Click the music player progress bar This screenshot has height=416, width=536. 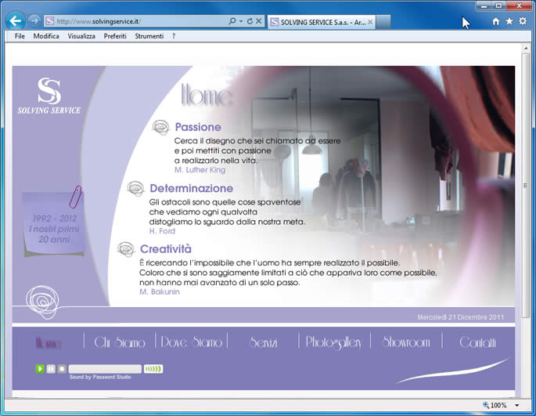coord(105,369)
